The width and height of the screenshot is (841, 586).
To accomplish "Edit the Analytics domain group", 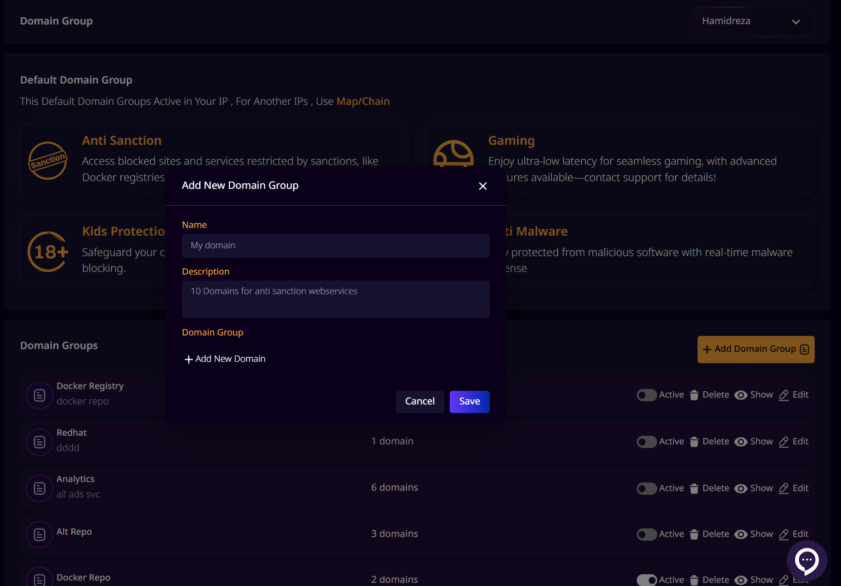I will (x=794, y=488).
